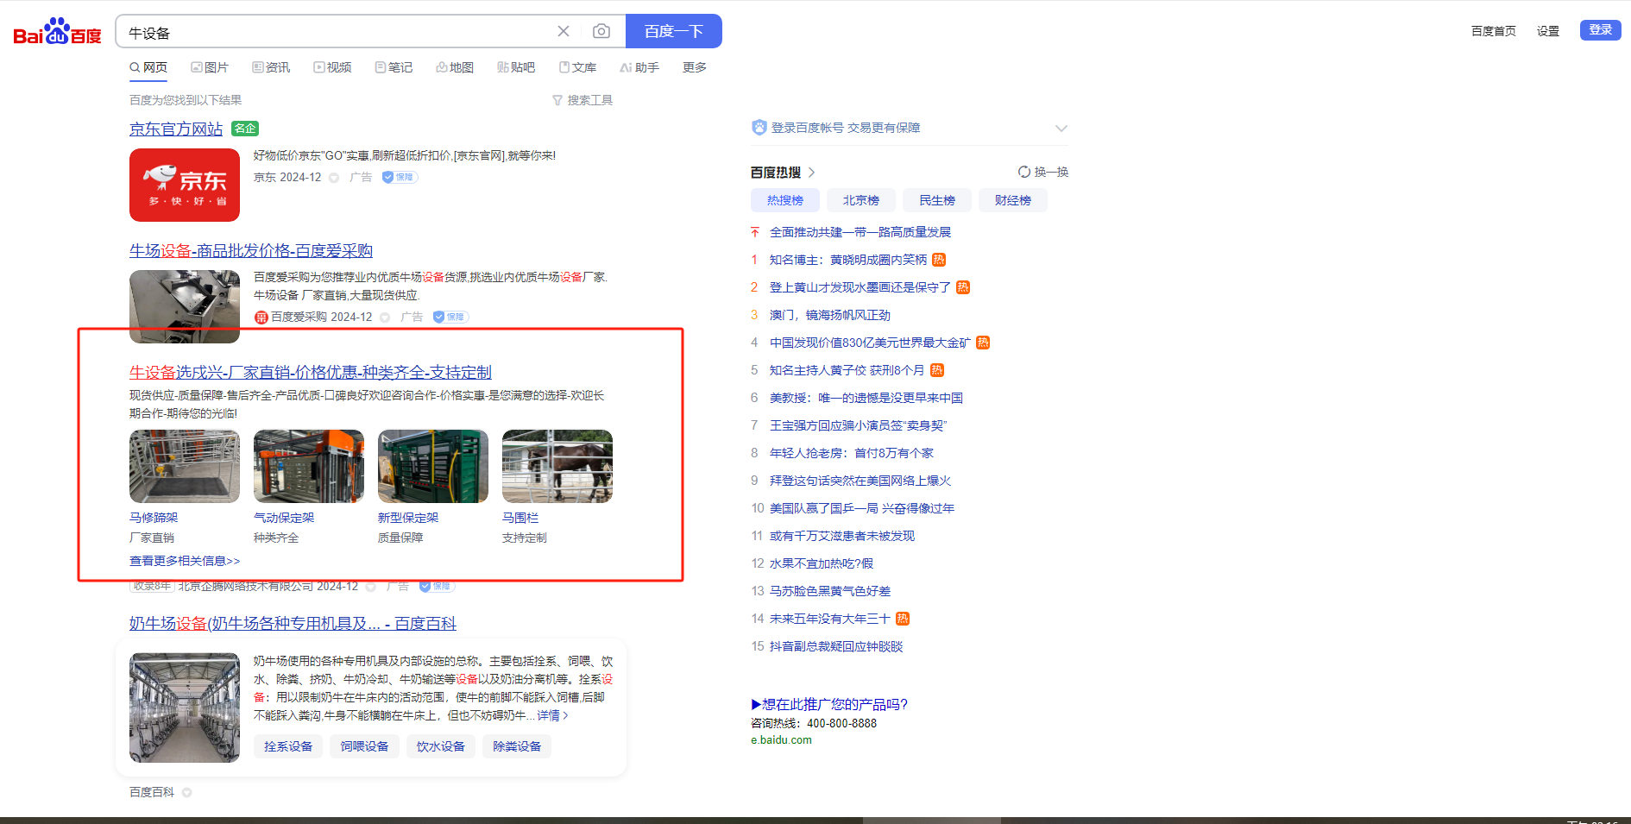The width and height of the screenshot is (1631, 824).
Task: Expand the login notice chevron
Action: pos(1061,129)
